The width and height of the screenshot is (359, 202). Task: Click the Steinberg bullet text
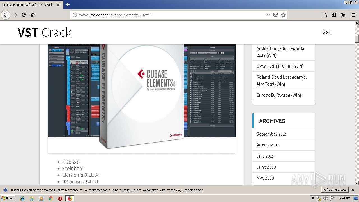click(73, 168)
